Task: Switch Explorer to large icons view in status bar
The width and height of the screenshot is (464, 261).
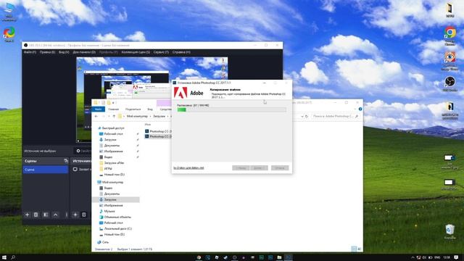Action: coord(360,249)
